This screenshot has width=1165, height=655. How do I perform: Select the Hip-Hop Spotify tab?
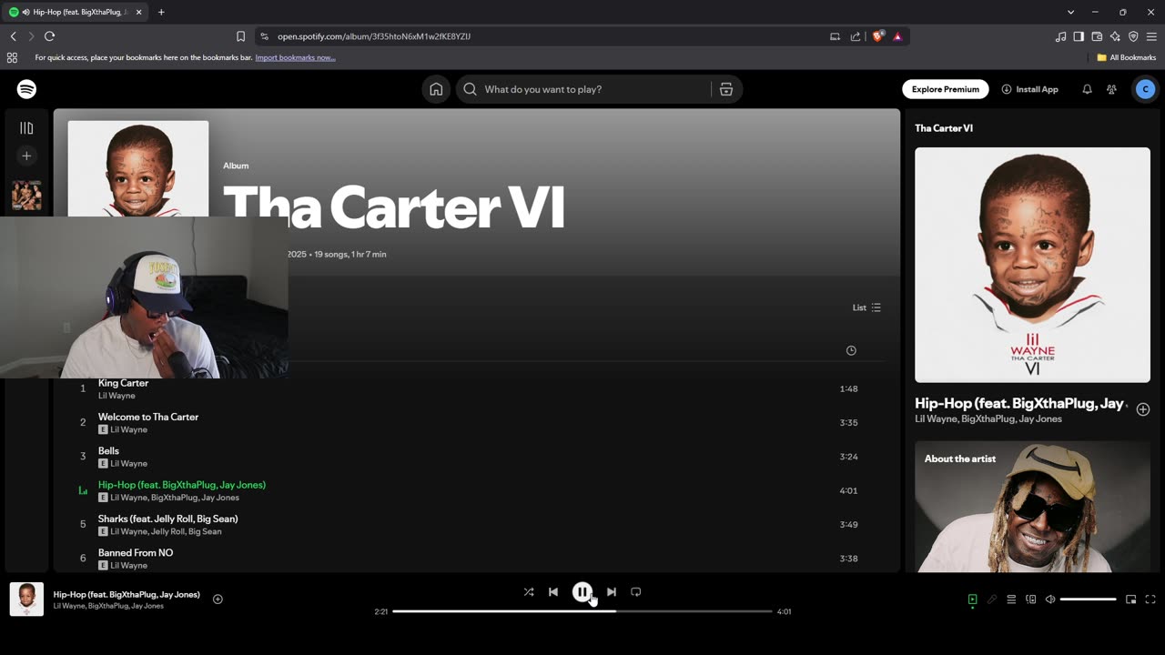(x=75, y=12)
